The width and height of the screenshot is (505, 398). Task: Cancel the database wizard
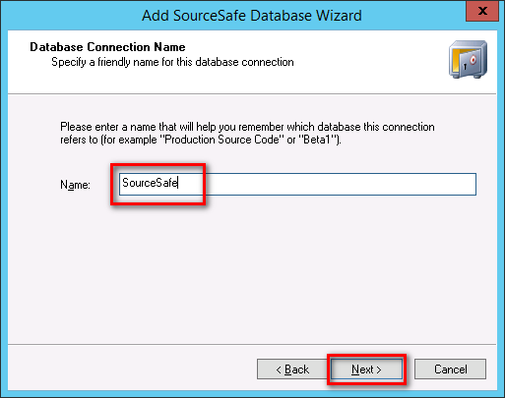(x=450, y=370)
